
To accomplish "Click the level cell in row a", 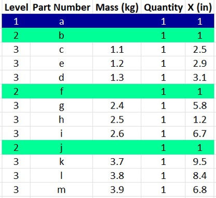I will click(x=16, y=21).
